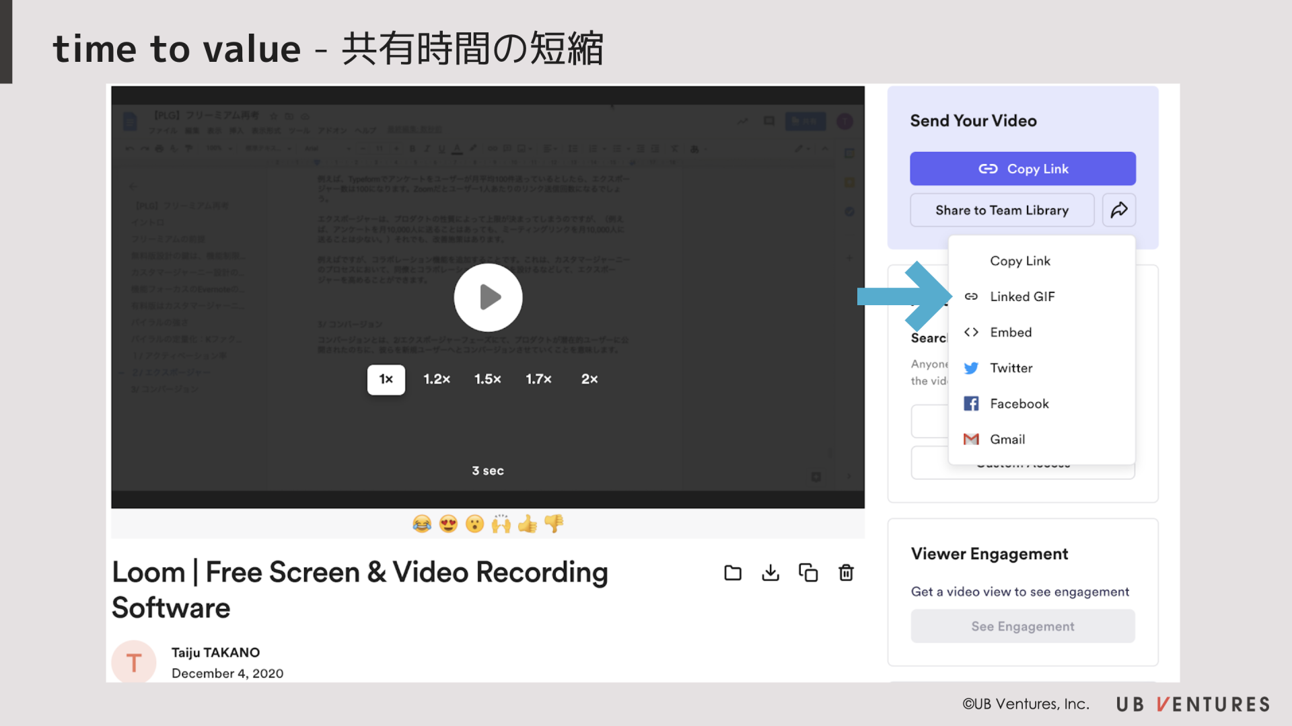The width and height of the screenshot is (1292, 726).
Task: Click the author name Taiju TAKANO
Action: coord(215,653)
